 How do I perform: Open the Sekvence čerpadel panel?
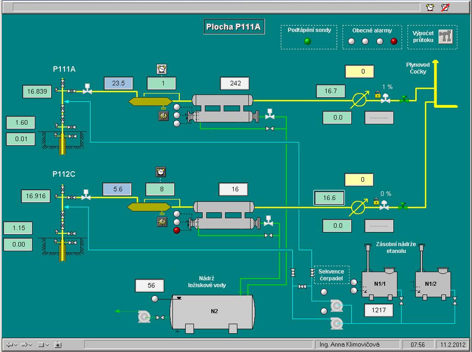(x=331, y=275)
